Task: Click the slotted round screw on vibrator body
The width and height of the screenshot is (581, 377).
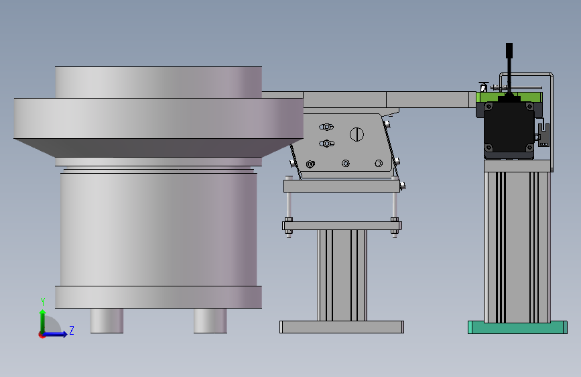Action: (x=357, y=134)
